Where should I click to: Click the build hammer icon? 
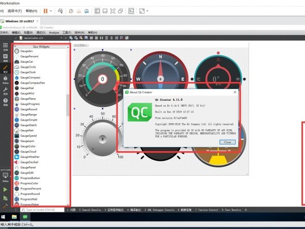(6, 206)
